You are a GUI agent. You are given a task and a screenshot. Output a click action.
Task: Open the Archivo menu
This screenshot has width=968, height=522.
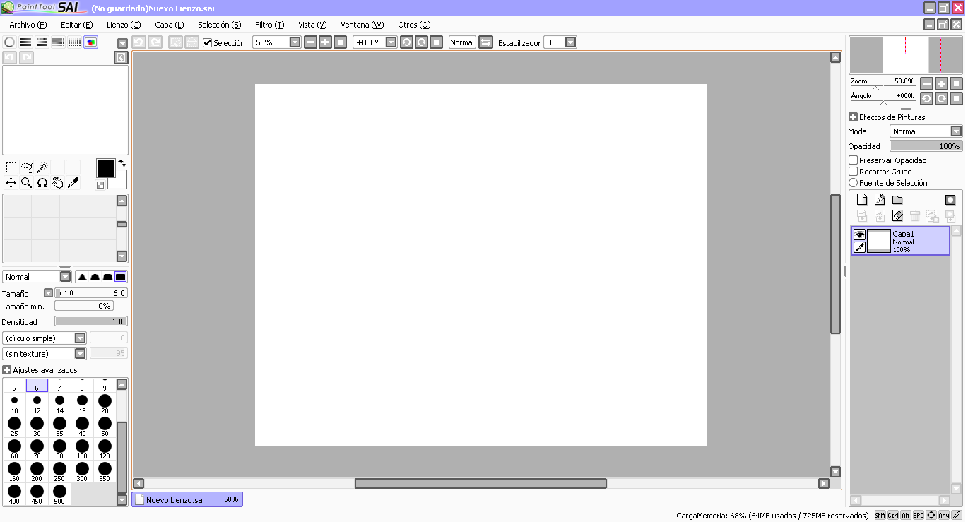point(28,25)
